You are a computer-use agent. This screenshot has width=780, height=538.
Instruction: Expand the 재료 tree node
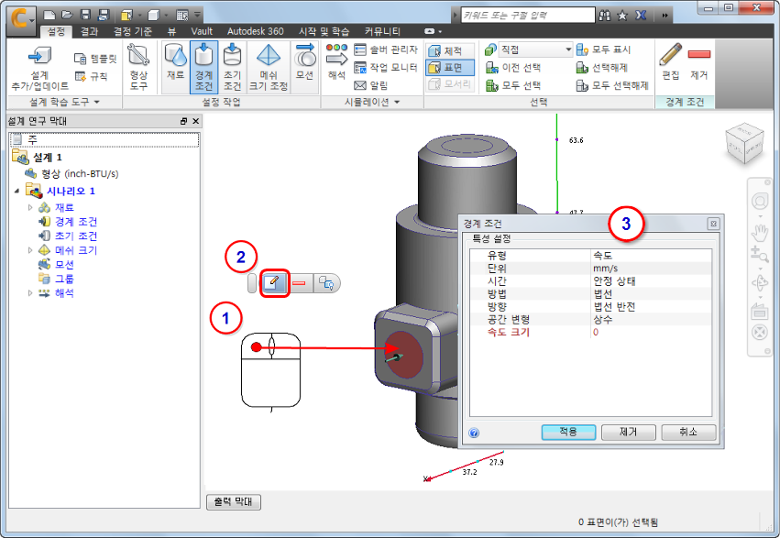[30, 207]
